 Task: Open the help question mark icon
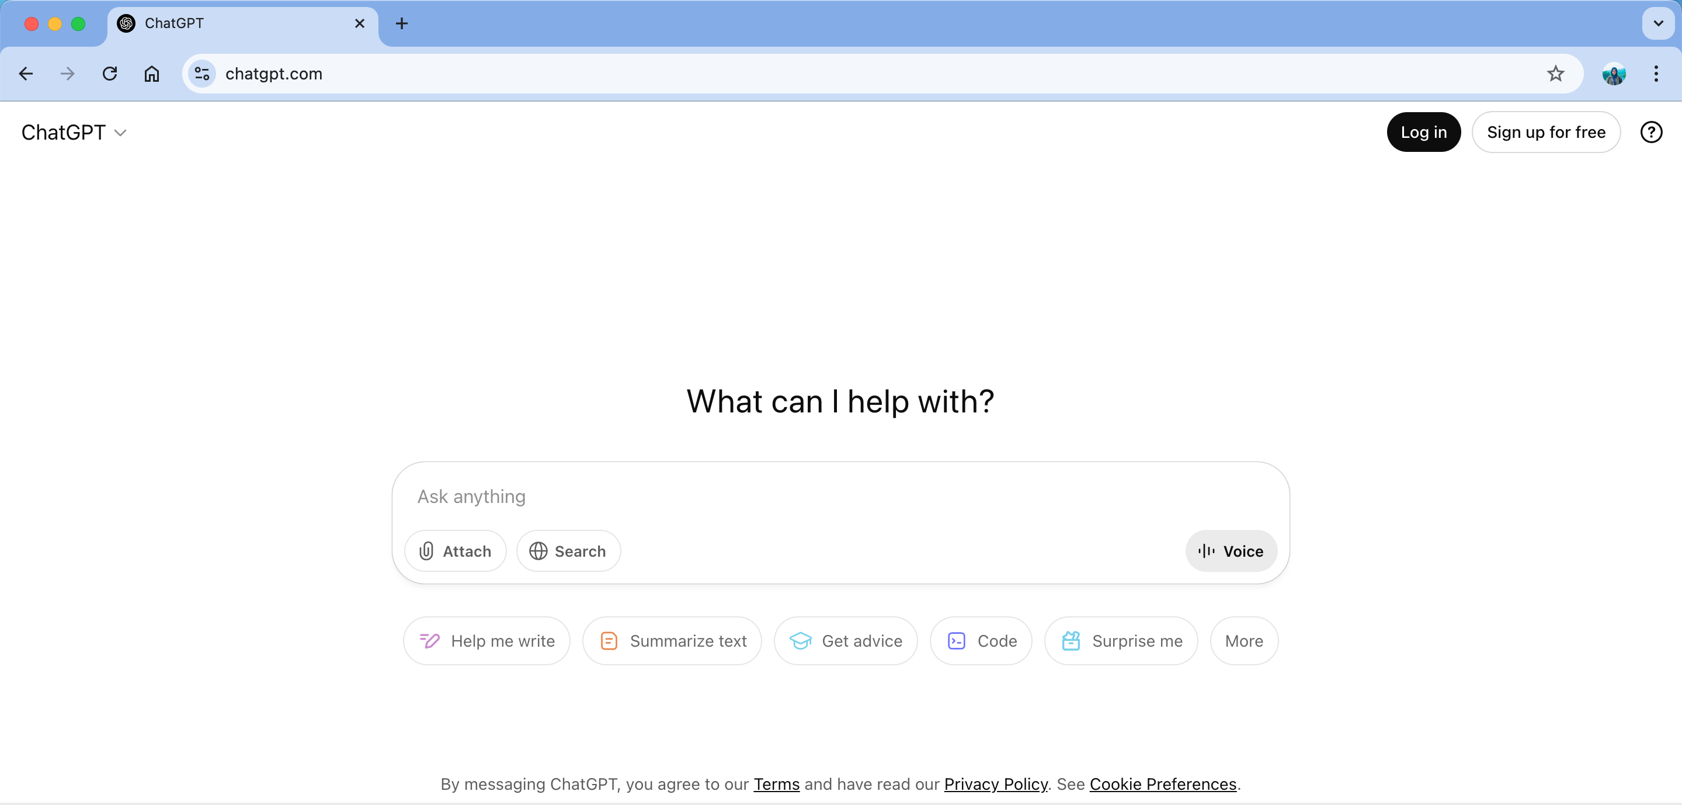(1650, 133)
